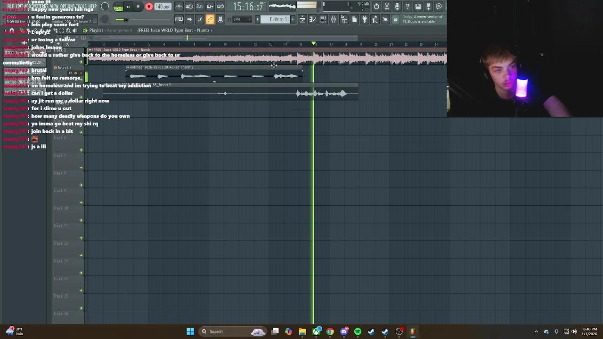Open the project info speech bubble icon
This screenshot has height=339, width=603.
click(439, 7)
